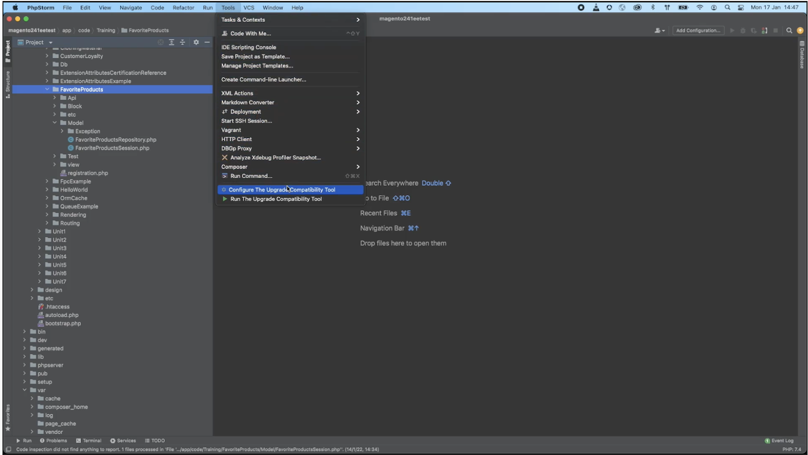Open the Project panel gear settings
Screen dimensions: 808x455
coord(196,42)
